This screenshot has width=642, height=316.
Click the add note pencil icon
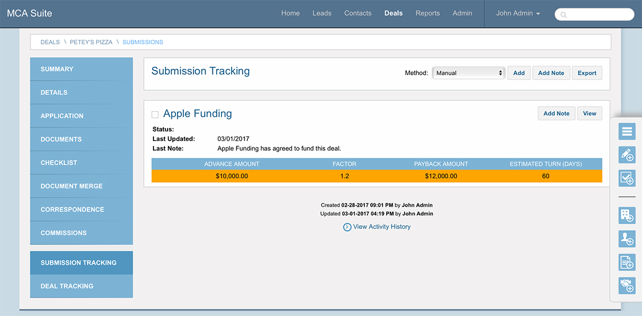coord(626,154)
